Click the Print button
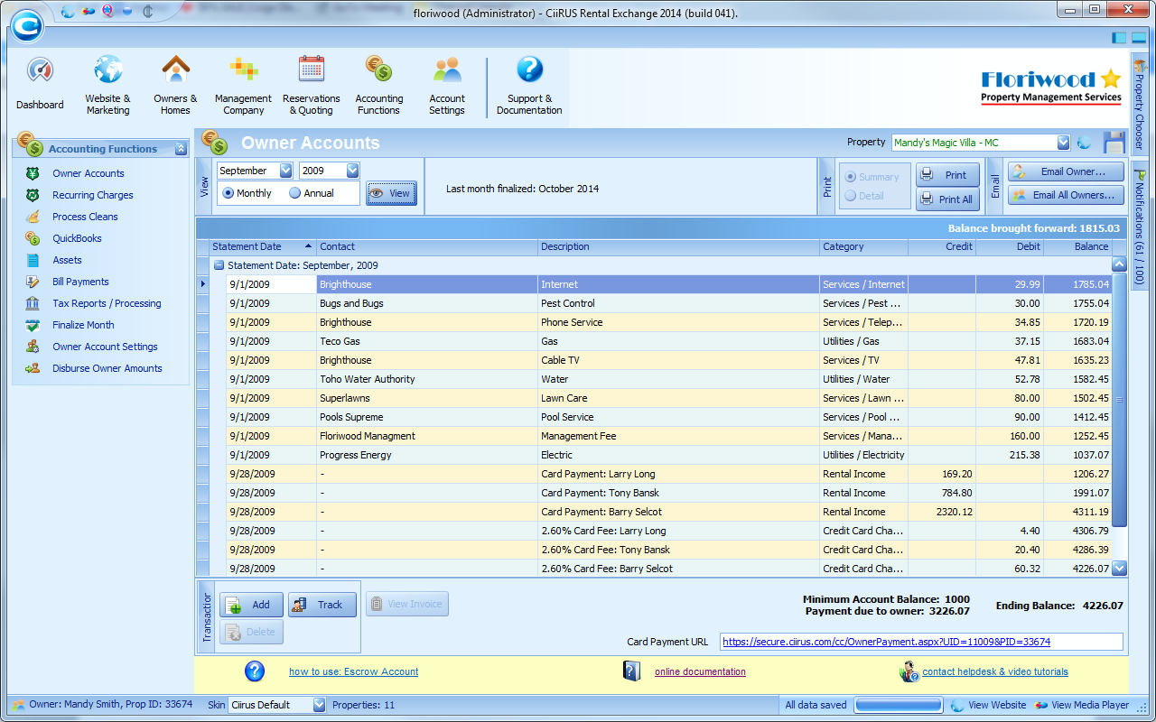The image size is (1156, 722). pyautogui.click(x=947, y=175)
